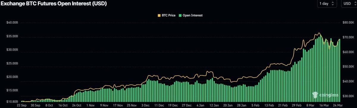Select the $20.00B left axis label
The height and width of the screenshot is (108, 357).
tap(12, 77)
